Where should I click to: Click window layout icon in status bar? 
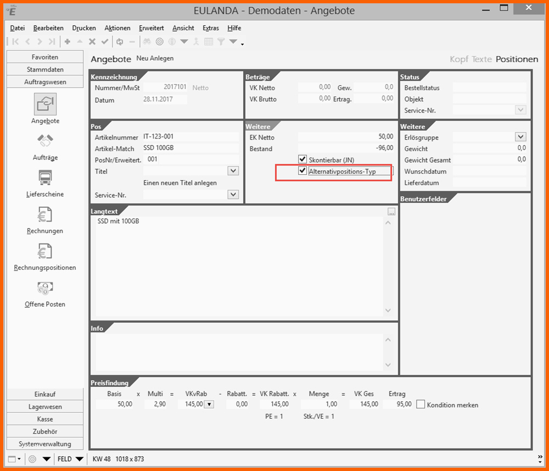12,459
